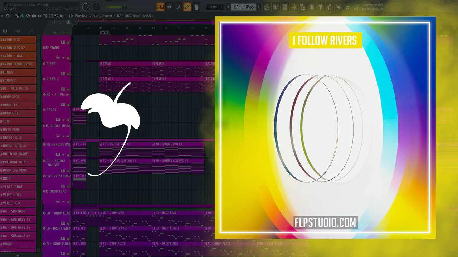Screen dimensions: 458x257
Task: Mute the BUS BRIDGE INSTR track
Action: click(x=68, y=136)
